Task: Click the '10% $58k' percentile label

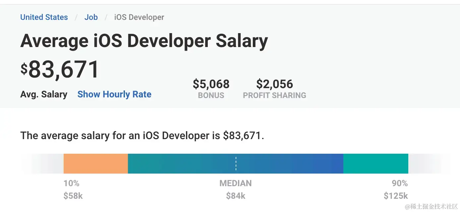Action: [x=73, y=189]
